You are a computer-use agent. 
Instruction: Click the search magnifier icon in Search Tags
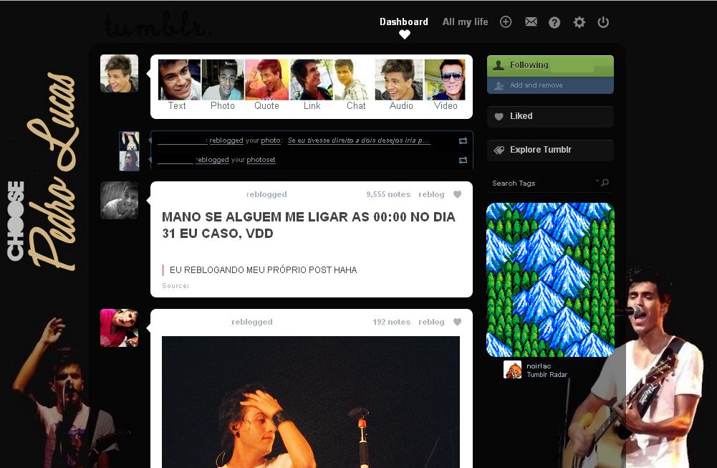pos(605,183)
